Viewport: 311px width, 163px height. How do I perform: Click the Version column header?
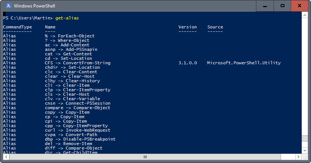click(187, 27)
